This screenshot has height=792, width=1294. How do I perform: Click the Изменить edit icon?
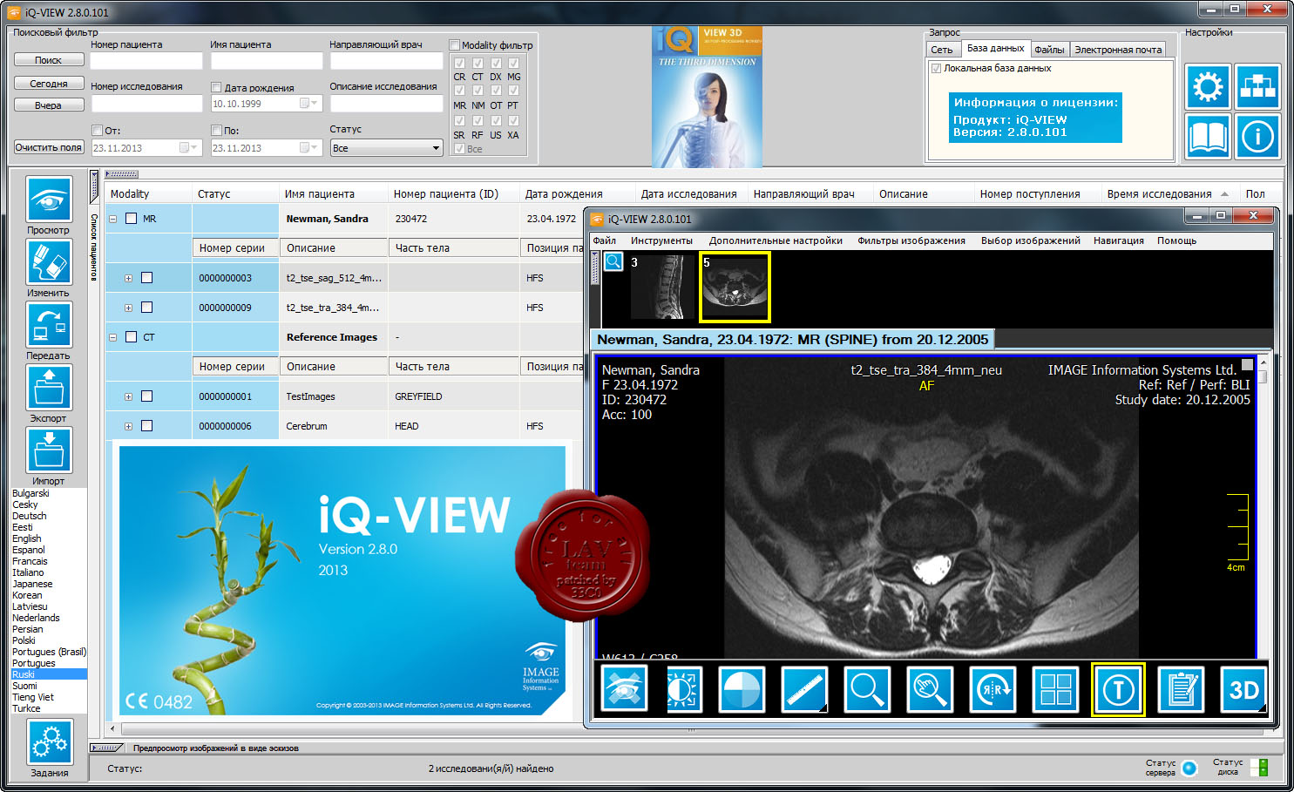click(49, 262)
